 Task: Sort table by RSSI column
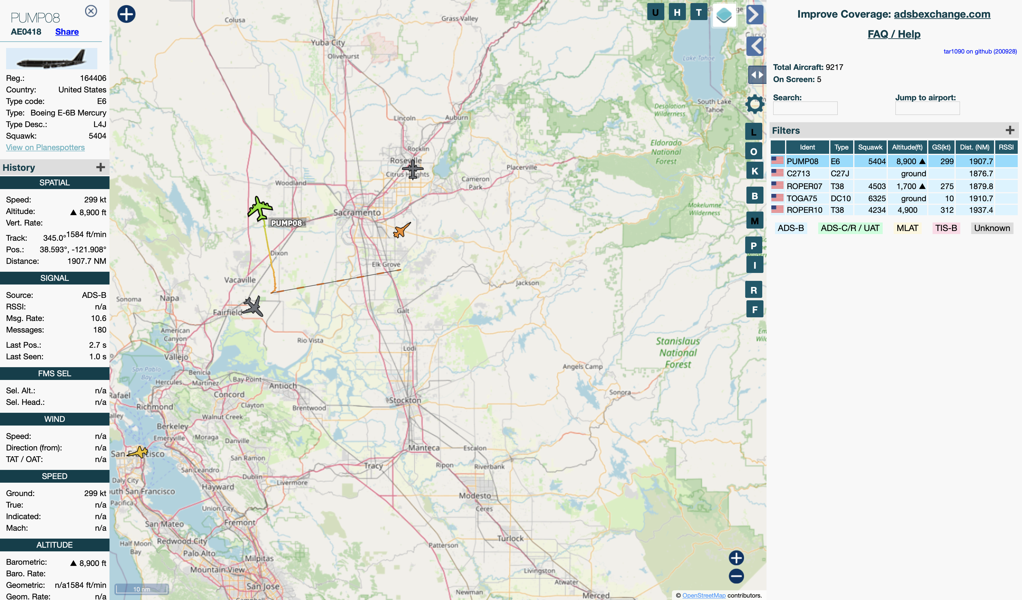pos(1006,147)
